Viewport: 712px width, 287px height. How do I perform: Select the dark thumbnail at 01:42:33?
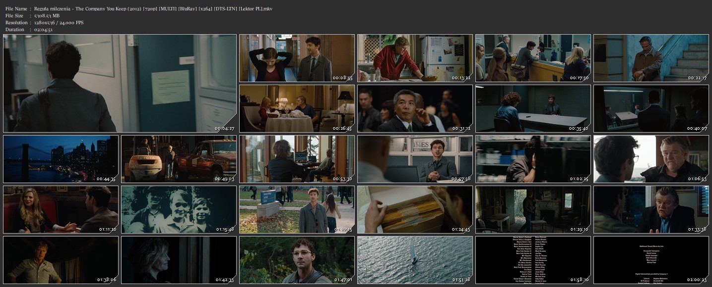tap(179, 260)
